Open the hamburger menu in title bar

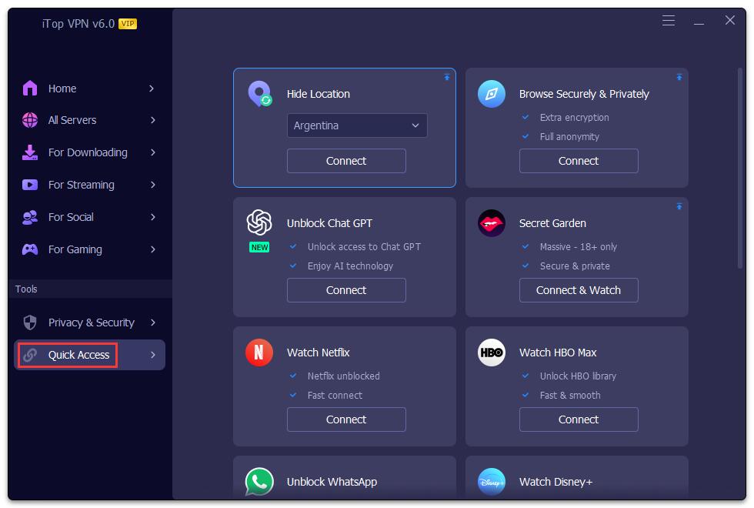(x=669, y=20)
